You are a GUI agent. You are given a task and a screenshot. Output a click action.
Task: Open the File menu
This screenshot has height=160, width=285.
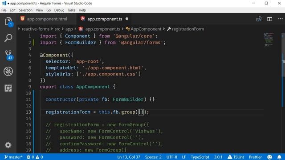[x=4, y=10]
